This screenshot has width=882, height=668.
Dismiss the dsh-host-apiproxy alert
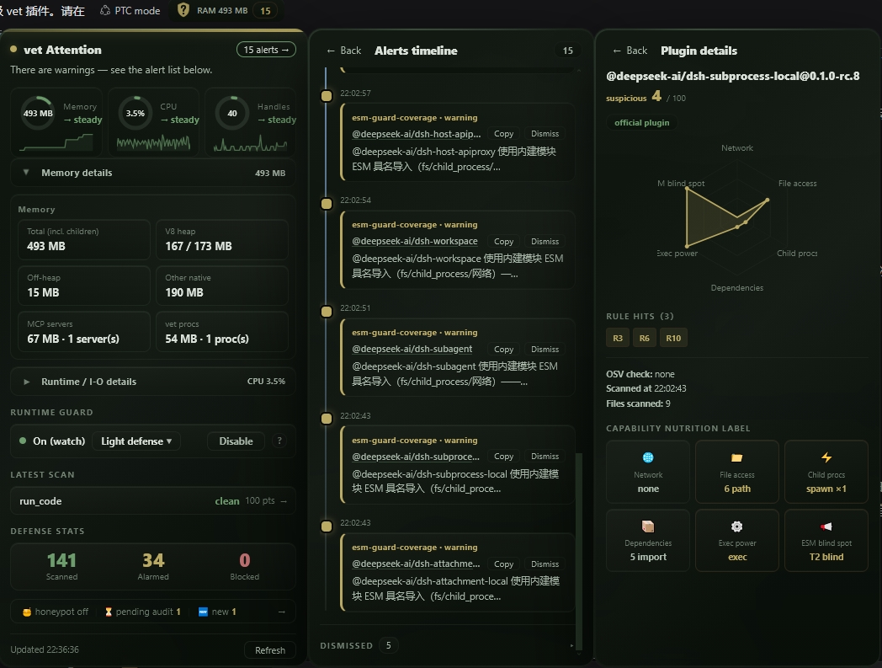coord(545,133)
